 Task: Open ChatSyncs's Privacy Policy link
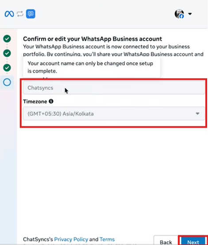71,239
